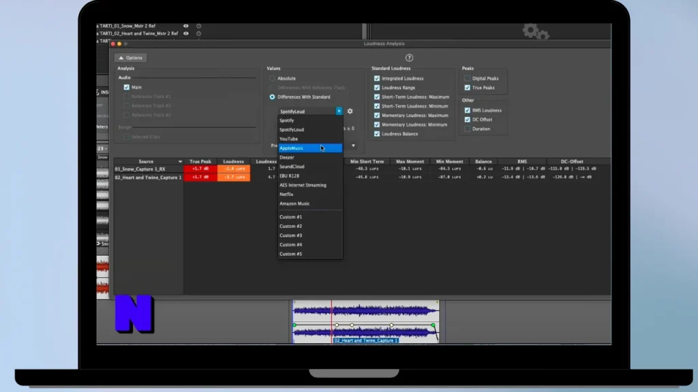Toggle Loudness Range checkbox
Screen dimensions: 698x392
point(377,88)
